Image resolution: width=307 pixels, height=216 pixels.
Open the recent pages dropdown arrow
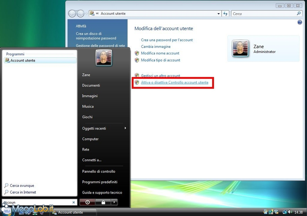click(x=87, y=14)
